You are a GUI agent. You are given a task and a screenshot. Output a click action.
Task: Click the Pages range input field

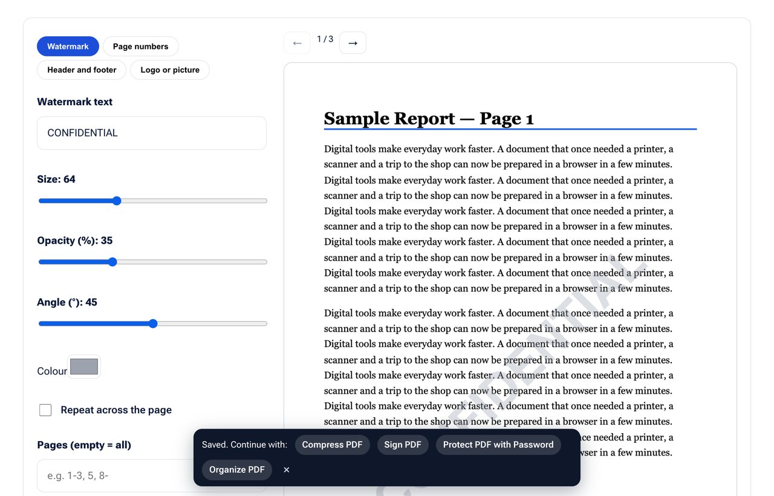tap(152, 475)
